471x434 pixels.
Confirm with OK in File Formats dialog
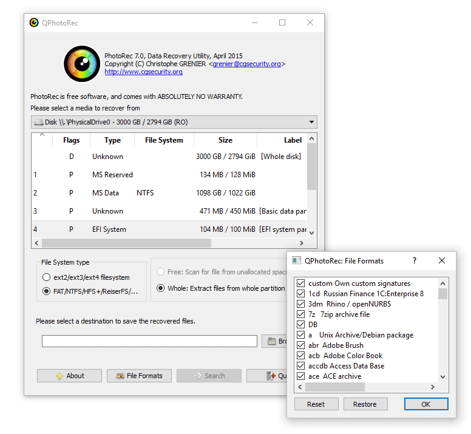[426, 404]
